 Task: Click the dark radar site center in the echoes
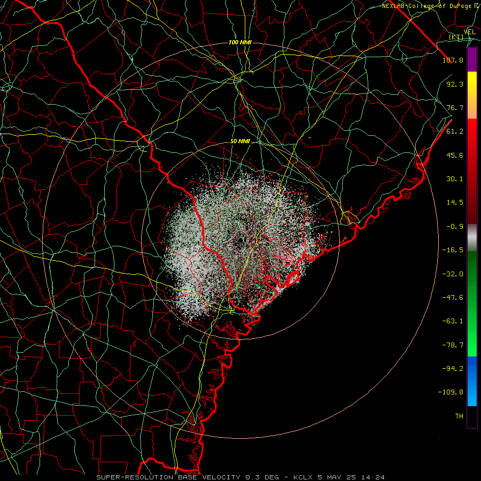[240, 241]
